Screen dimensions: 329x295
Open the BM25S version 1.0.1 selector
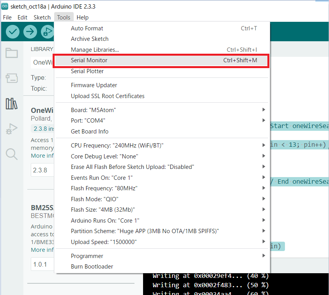point(42,264)
